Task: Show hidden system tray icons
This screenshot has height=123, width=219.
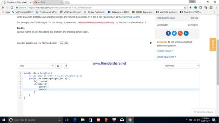Action: 187,120
